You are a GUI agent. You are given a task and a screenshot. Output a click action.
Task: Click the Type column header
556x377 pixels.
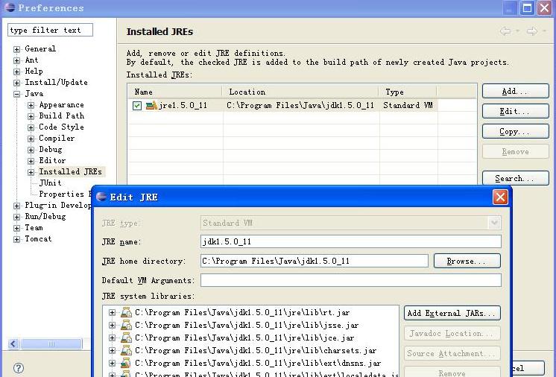tap(408, 92)
